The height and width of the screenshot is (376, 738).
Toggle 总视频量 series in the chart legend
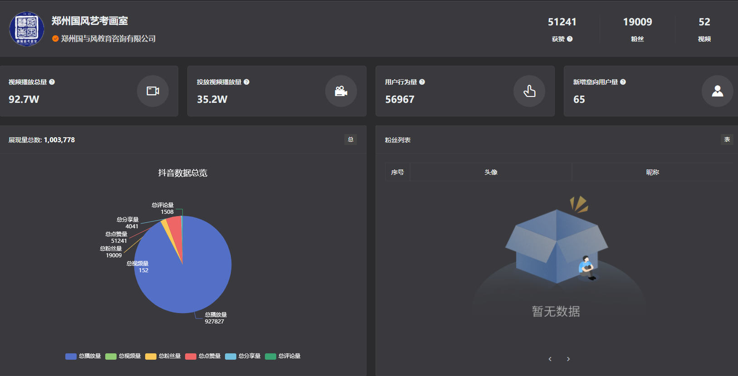click(x=123, y=356)
